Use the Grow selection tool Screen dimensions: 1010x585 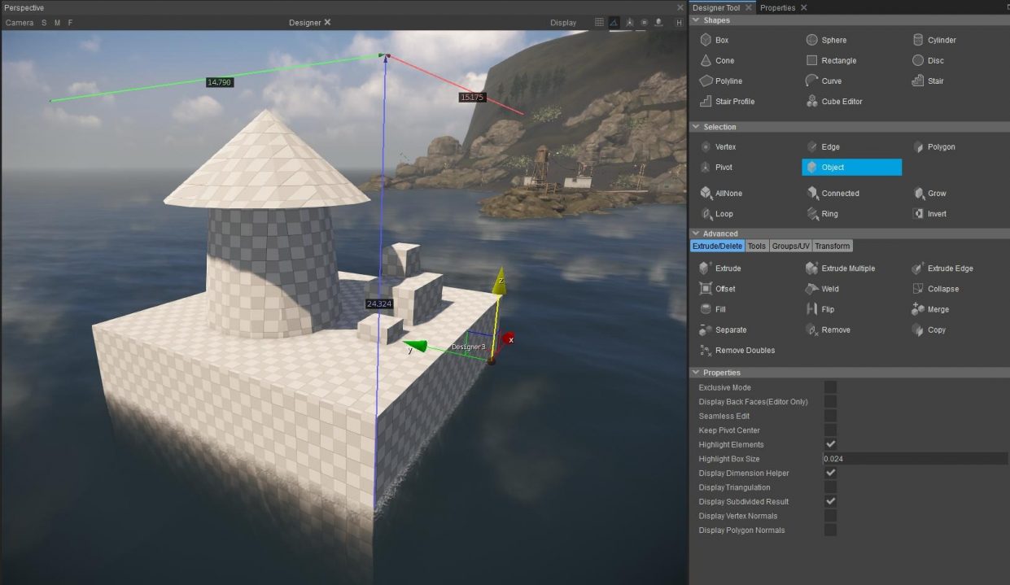point(929,193)
